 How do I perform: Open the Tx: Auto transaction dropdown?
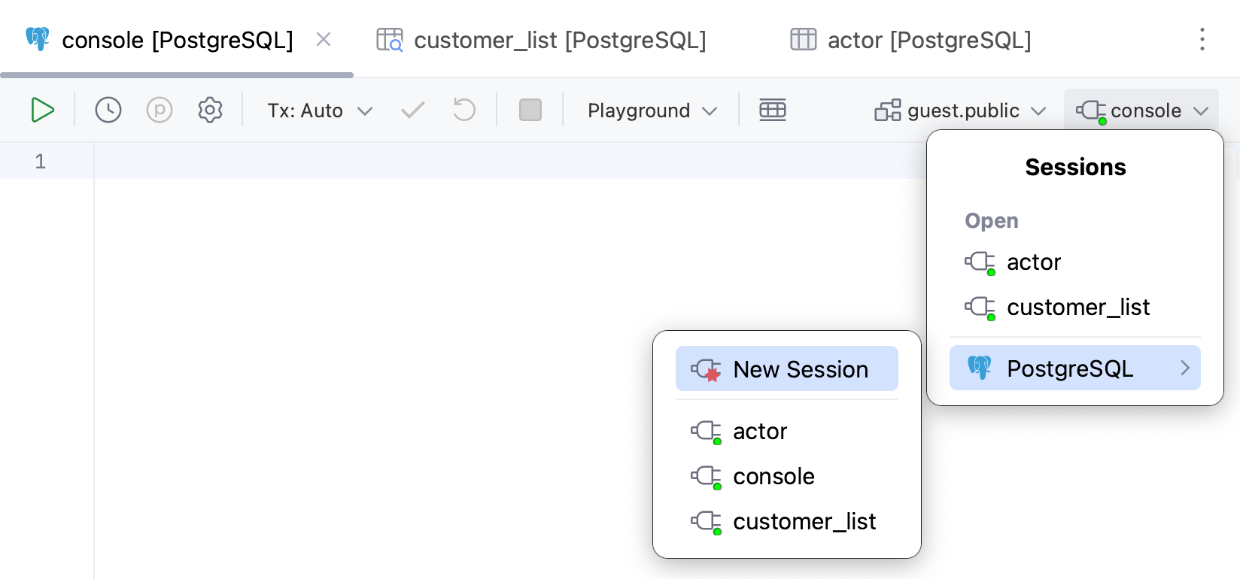pyautogui.click(x=320, y=111)
